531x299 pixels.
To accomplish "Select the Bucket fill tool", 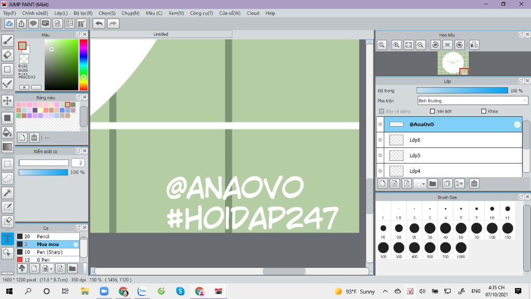I will [7, 132].
